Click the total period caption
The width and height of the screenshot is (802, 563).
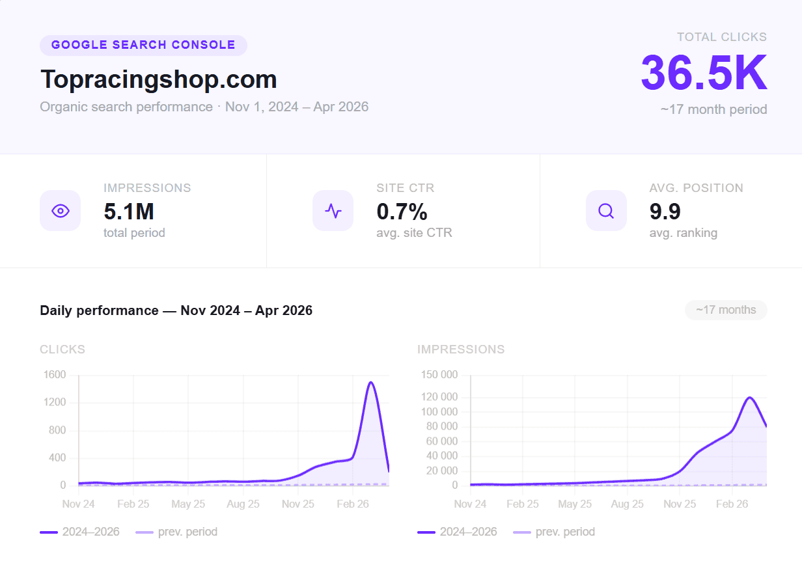[134, 232]
